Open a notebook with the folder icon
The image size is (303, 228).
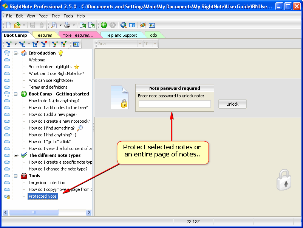[17, 25]
